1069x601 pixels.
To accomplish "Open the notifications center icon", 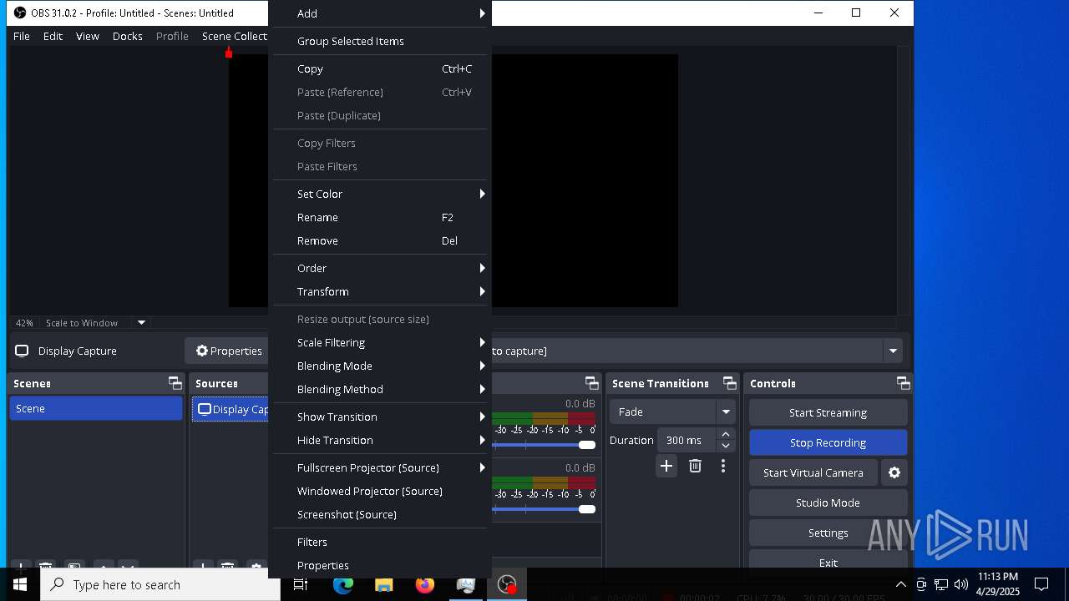I will coord(1041,584).
